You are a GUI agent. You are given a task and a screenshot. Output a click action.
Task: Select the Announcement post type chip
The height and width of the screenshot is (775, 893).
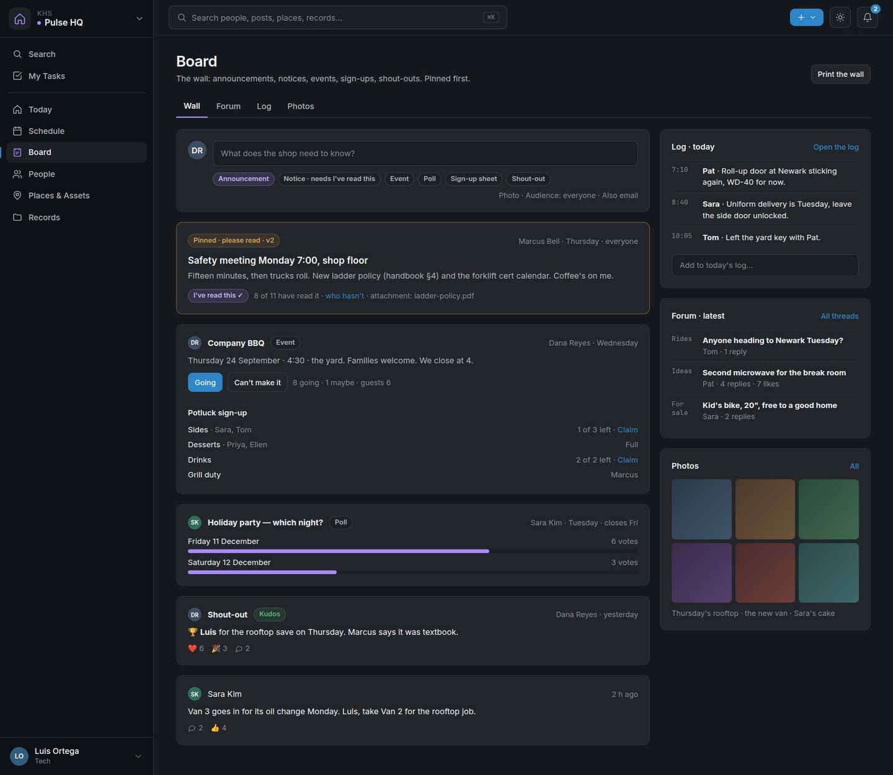pyautogui.click(x=244, y=179)
